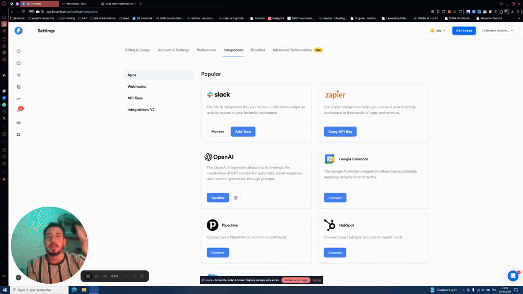This screenshot has width=523, height=294.
Task: Open the search icon in Instantly sidebar
Action: 19,52
